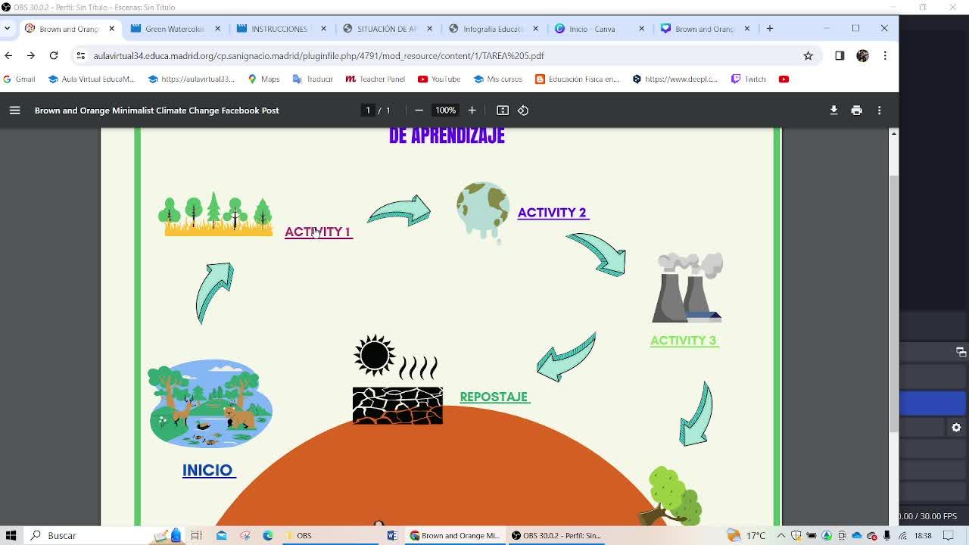Viewport: 969px width, 545px height.
Task: Close the Green Watercolor tab
Action: coord(218,29)
